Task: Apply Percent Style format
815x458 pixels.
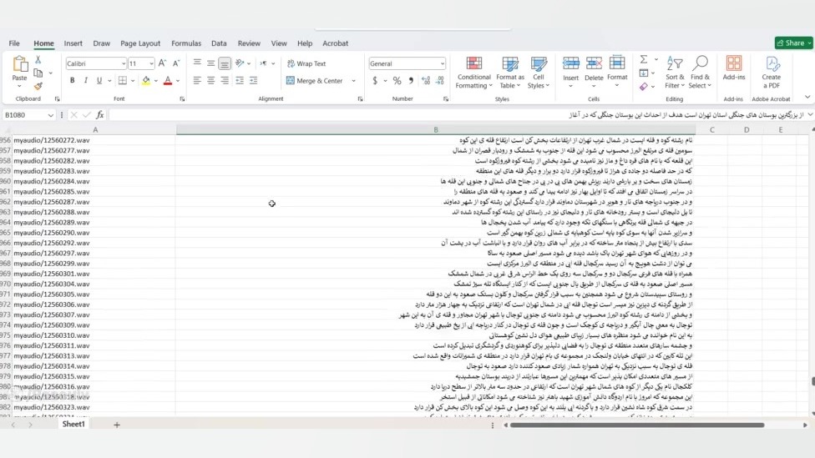Action: point(397,80)
